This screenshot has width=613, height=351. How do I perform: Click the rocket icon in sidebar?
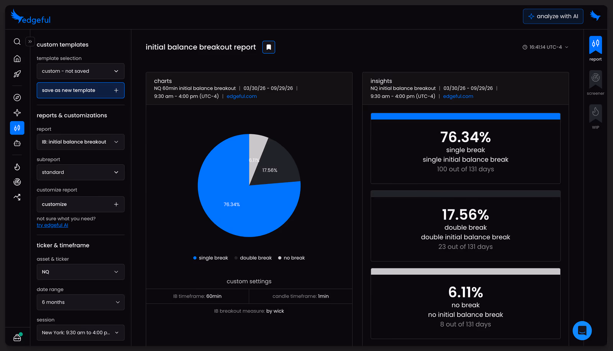pyautogui.click(x=17, y=74)
